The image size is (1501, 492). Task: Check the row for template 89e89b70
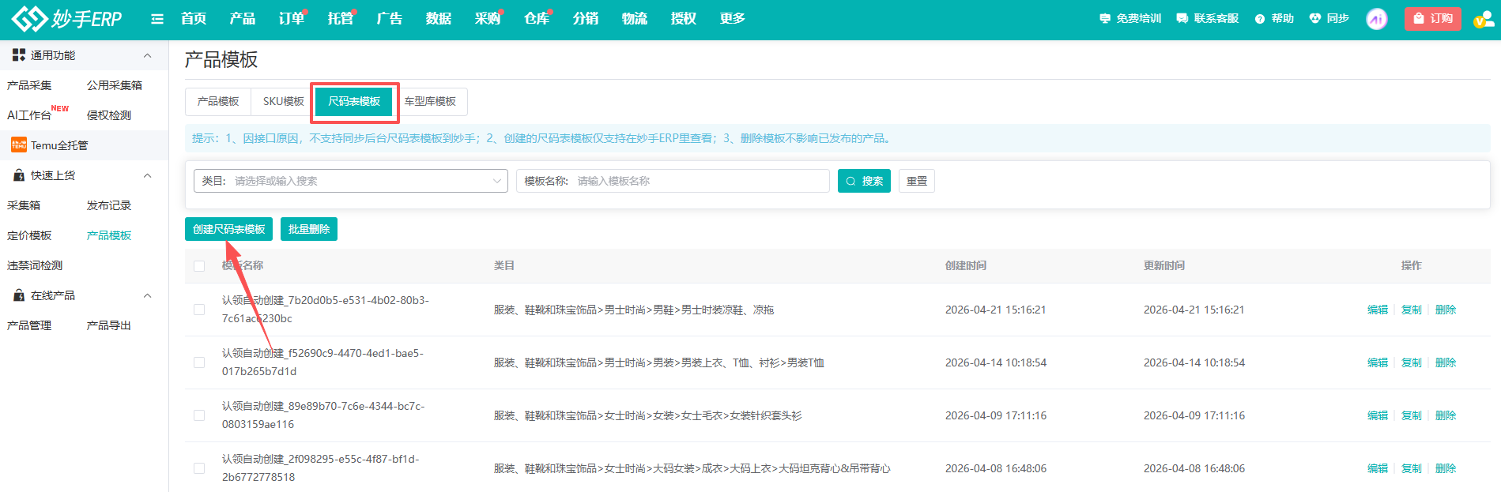199,415
